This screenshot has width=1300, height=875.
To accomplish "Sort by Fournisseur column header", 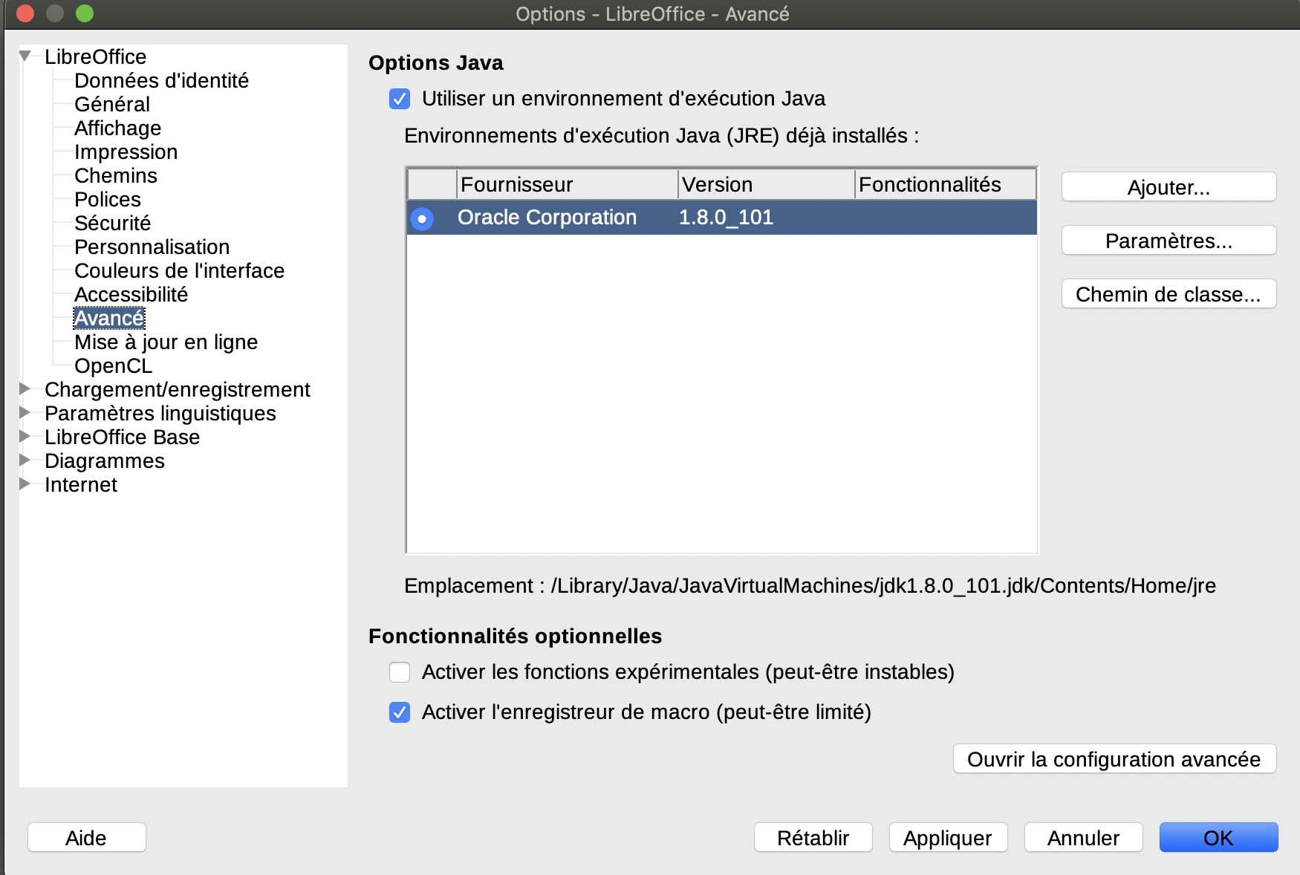I will pos(568,184).
